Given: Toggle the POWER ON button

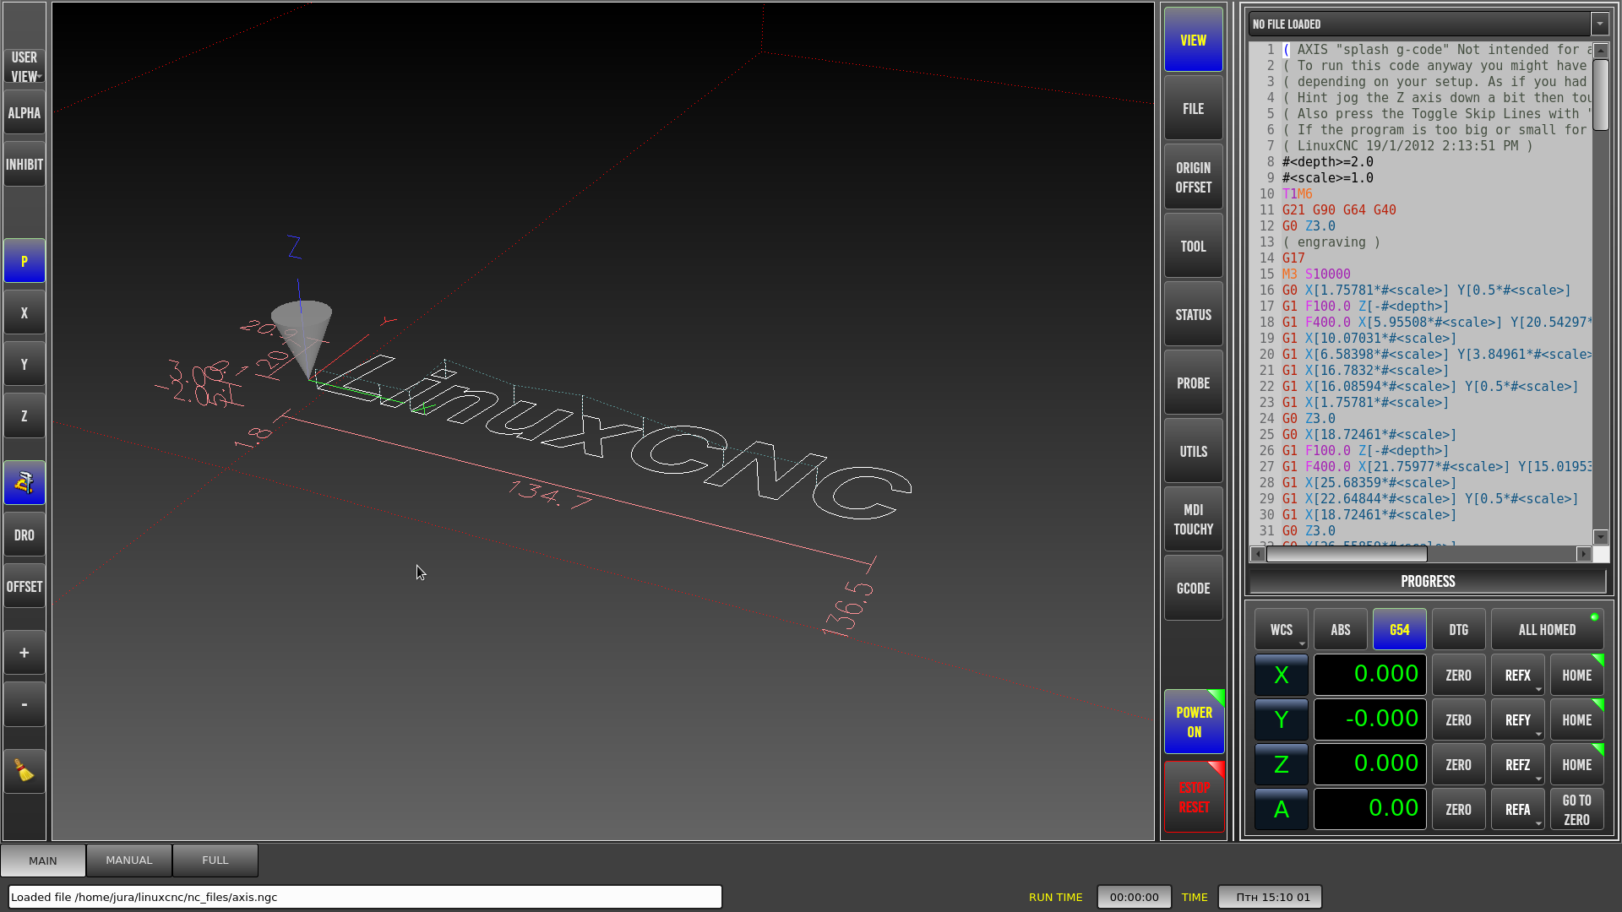Looking at the screenshot, I should [1193, 722].
